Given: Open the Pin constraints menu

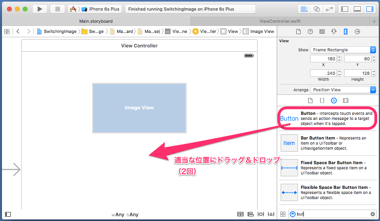Looking at the screenshot, I should click(x=261, y=214).
